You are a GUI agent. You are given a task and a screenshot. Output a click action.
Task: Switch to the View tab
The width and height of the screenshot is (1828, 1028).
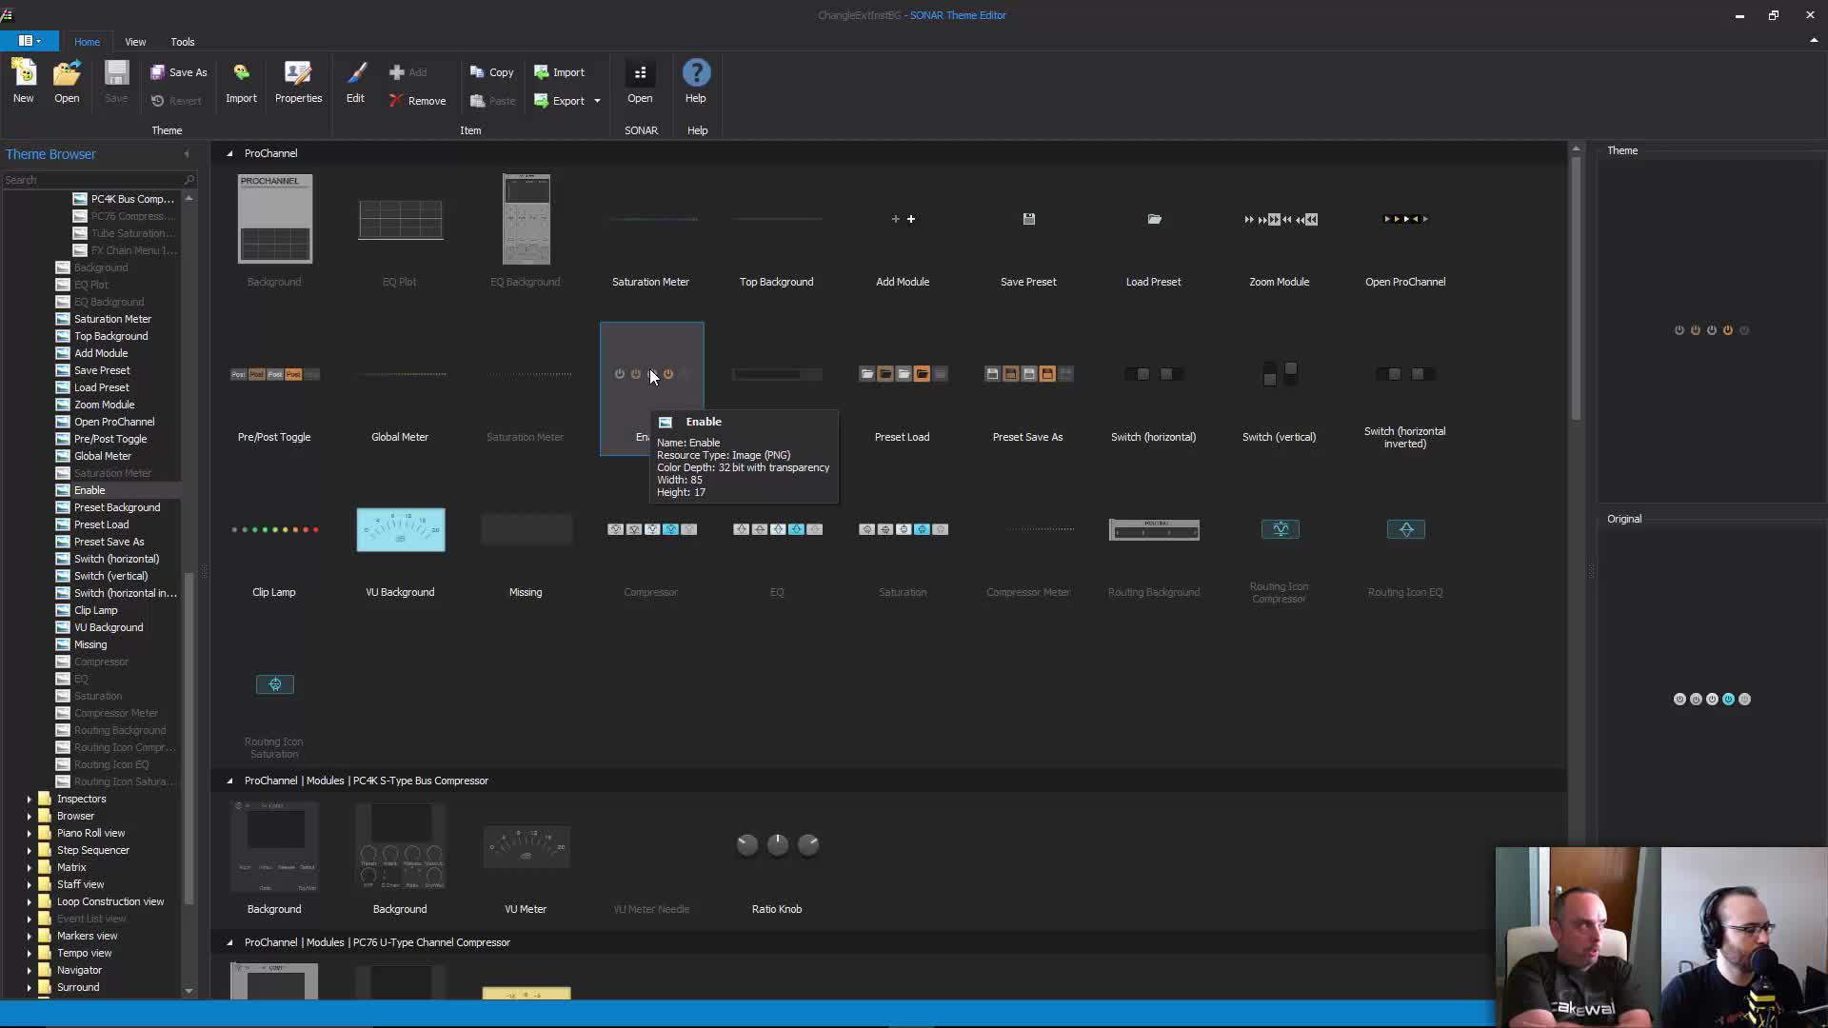[x=135, y=42]
